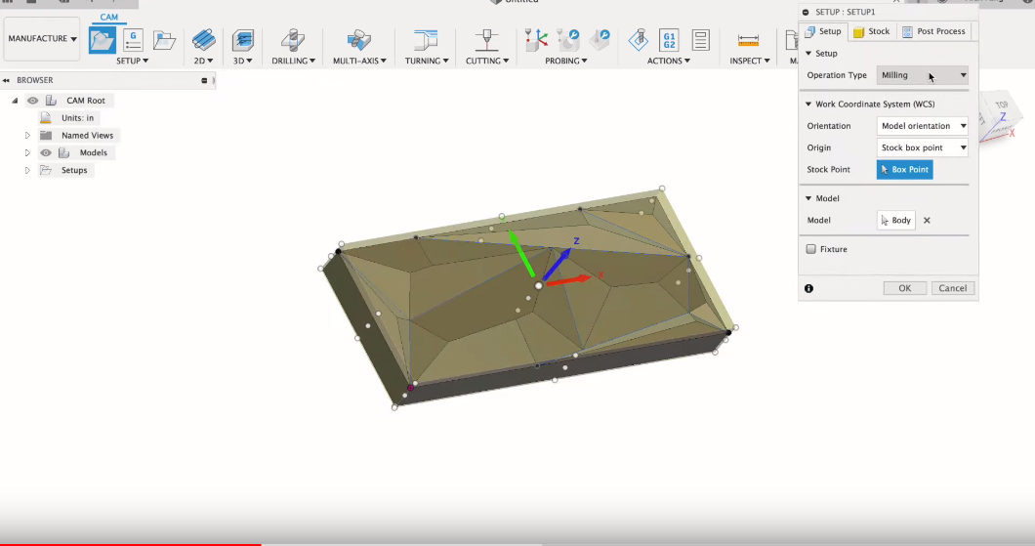Image resolution: width=1035 pixels, height=546 pixels.
Task: Click the Measure ruler icon
Action: [748, 41]
